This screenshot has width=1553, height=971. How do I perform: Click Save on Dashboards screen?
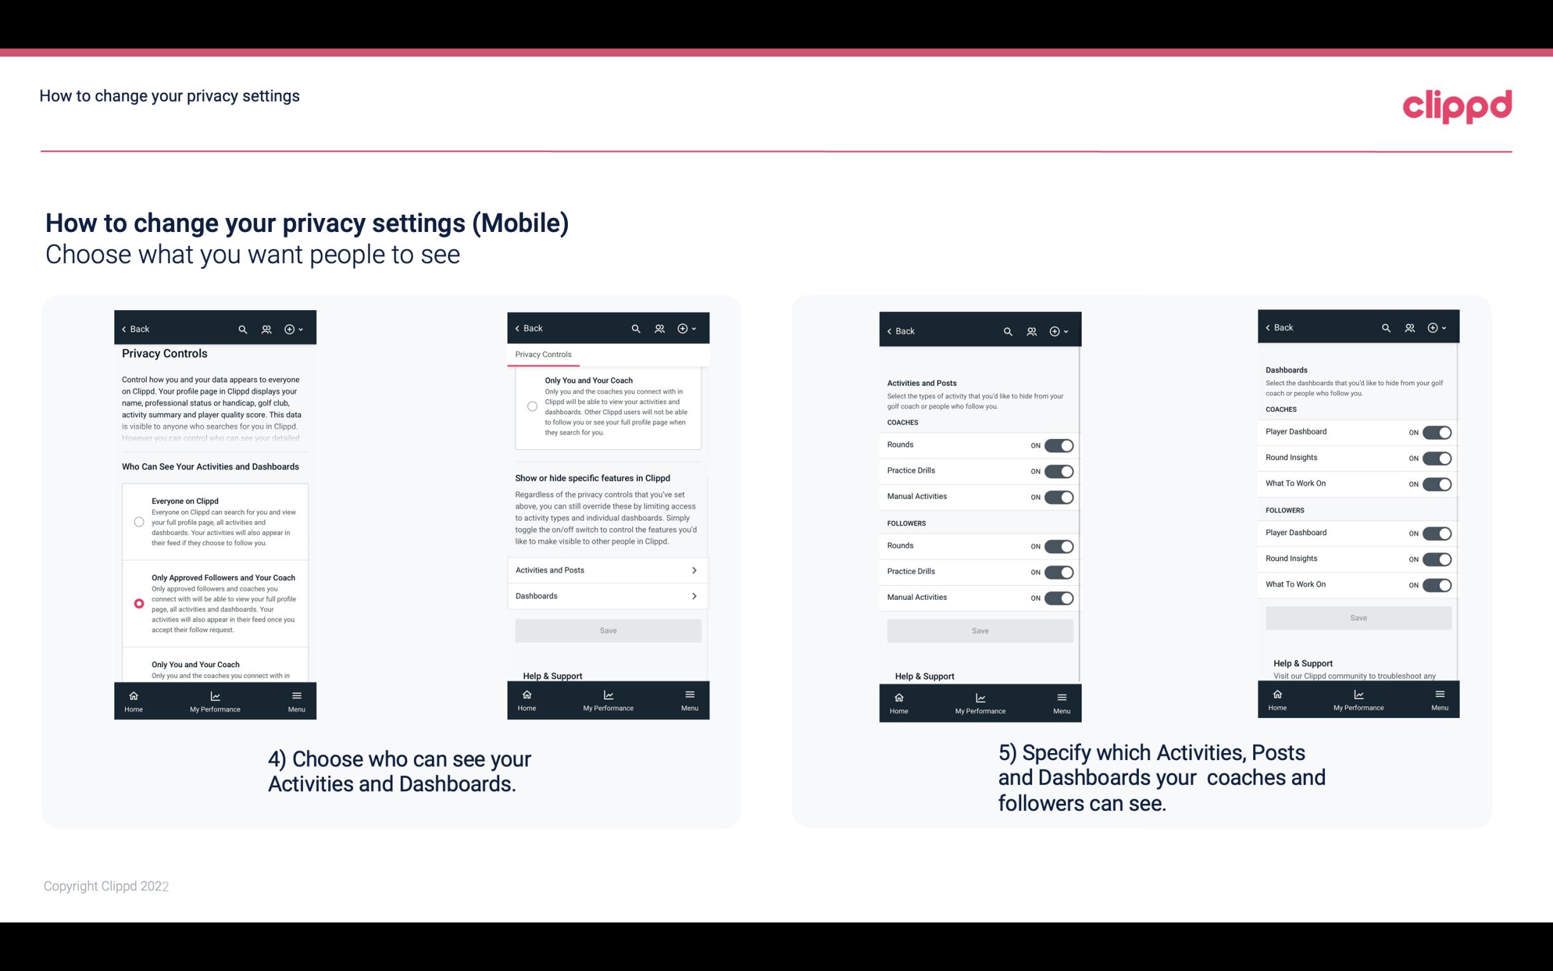pos(1357,616)
